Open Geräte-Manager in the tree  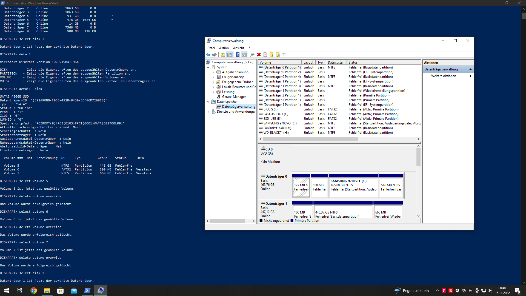point(234,97)
